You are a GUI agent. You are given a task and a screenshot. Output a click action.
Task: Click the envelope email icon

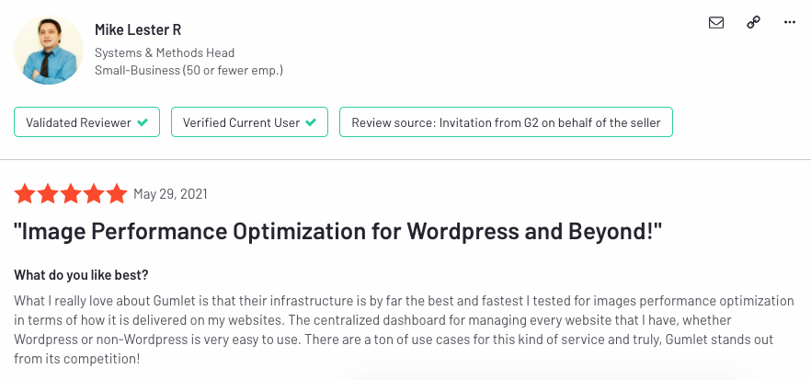(x=715, y=23)
